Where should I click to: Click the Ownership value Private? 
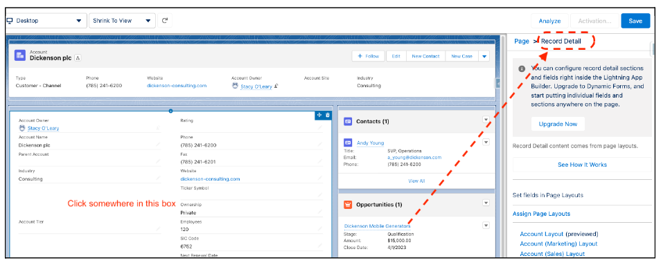point(188,212)
